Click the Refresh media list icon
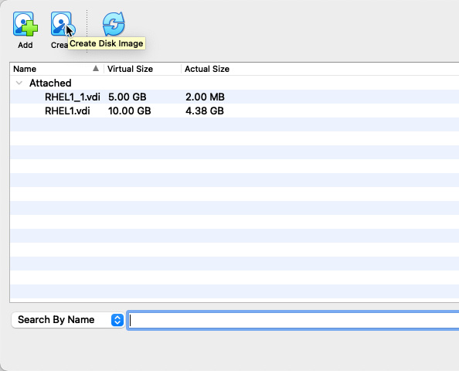The height and width of the screenshot is (371, 459). [114, 24]
